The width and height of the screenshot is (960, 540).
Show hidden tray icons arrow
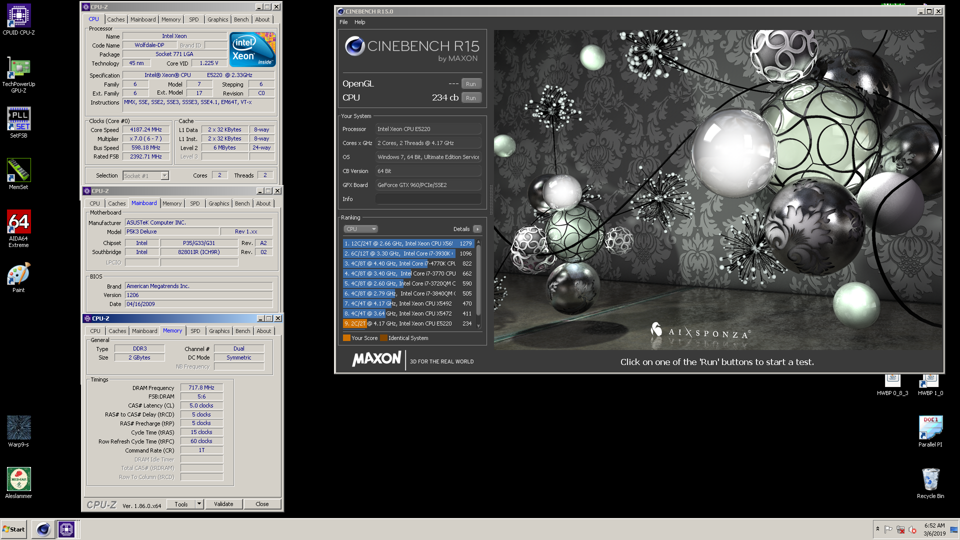[x=877, y=529]
